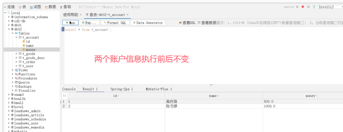Expand the t_goods_desc table node
The height and width of the screenshot is (132, 343).
(16, 58)
